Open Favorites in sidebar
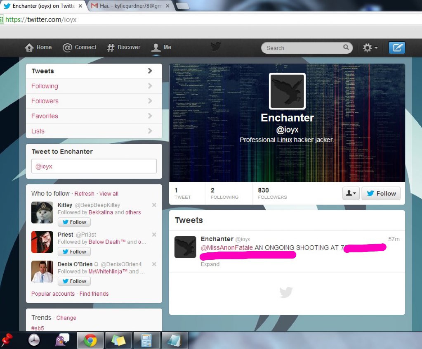Screen dimensions: 422x349 coord(94,116)
